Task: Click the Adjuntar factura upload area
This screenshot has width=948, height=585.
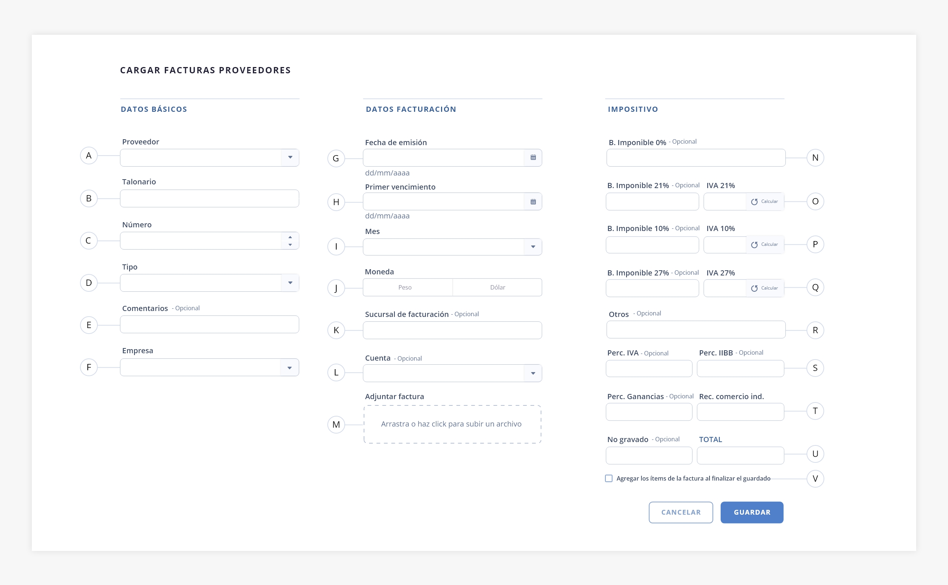Action: point(452,424)
